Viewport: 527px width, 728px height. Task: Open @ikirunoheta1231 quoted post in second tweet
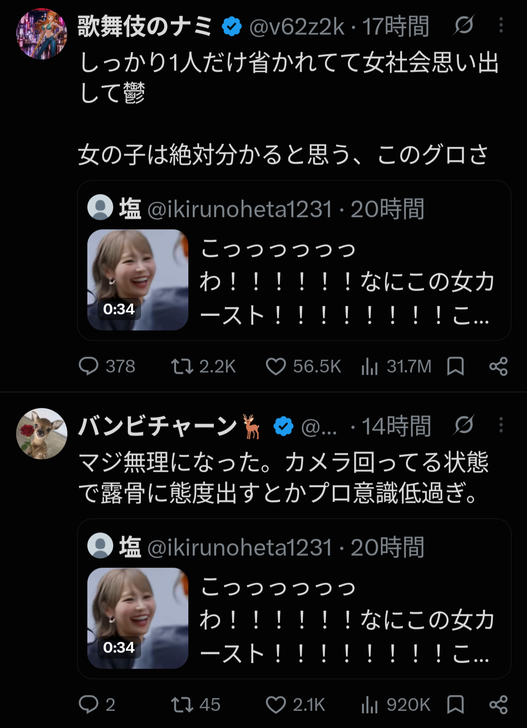(x=294, y=599)
